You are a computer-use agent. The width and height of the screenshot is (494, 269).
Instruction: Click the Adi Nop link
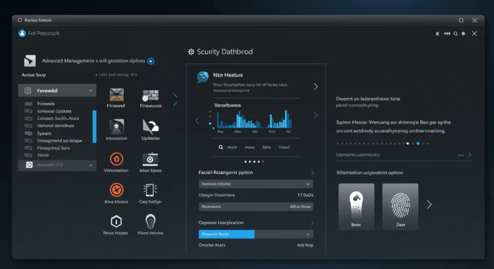pos(305,245)
